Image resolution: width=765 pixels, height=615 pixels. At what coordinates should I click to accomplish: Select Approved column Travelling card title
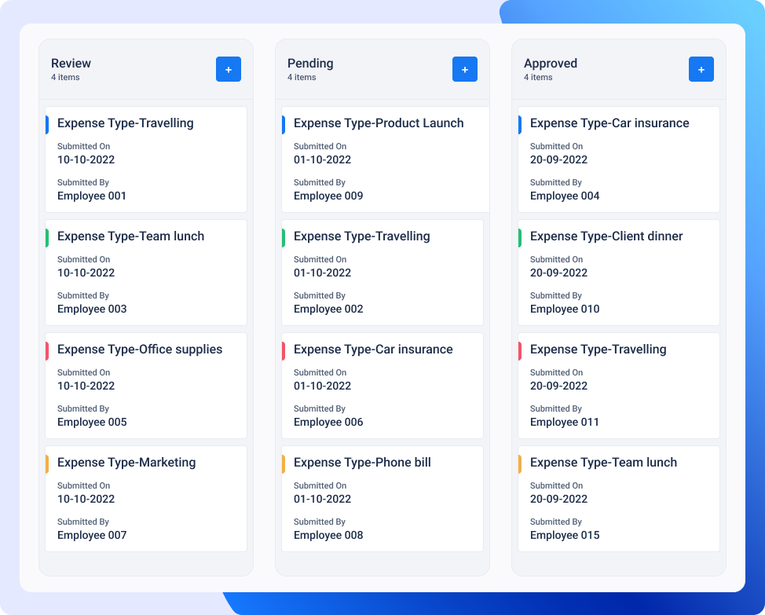click(x=598, y=350)
